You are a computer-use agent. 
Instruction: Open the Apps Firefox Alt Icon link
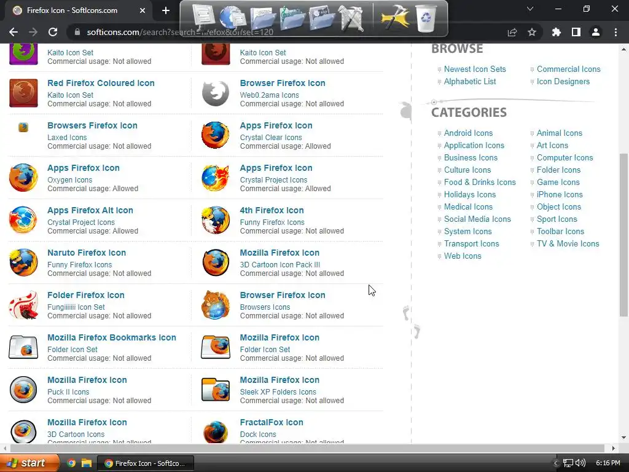click(x=90, y=210)
